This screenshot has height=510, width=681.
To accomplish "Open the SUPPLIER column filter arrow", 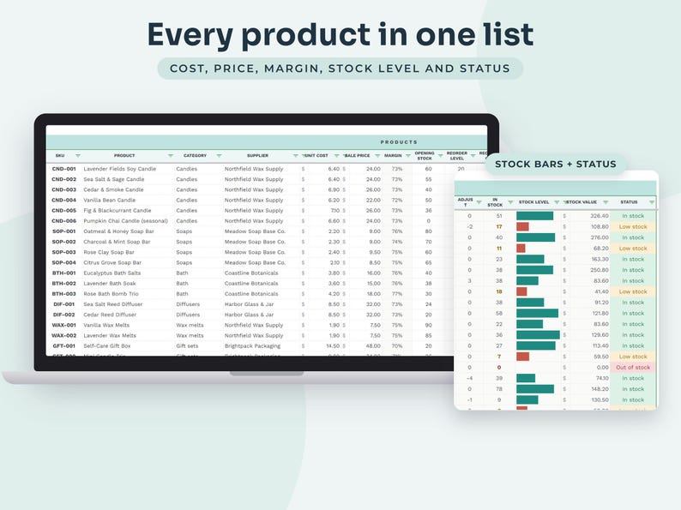I will [x=296, y=155].
